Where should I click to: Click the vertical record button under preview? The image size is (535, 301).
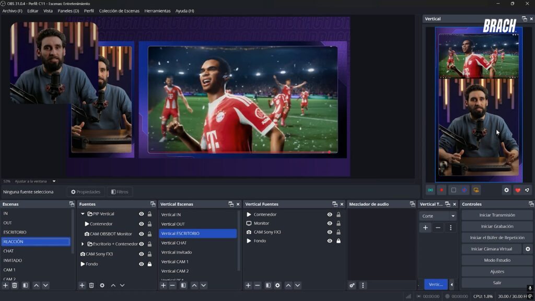[441, 190]
